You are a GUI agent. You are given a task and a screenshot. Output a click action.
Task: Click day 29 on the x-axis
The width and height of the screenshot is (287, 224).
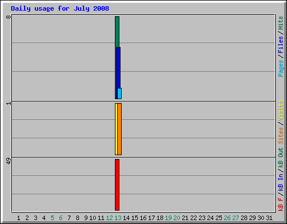tap(252, 218)
